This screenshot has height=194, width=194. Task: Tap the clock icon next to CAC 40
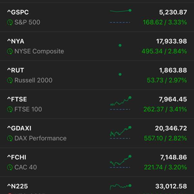pyautogui.click(x=10, y=167)
